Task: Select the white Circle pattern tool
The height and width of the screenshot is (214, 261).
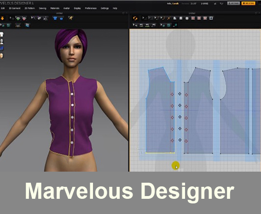Action: tap(187, 18)
